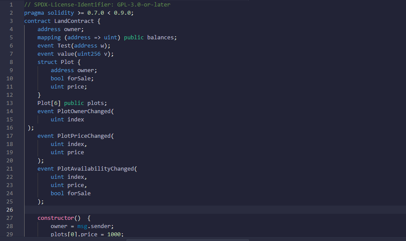Click line number 1 in the gutter
Screen dimensions: 406x241
[x=11, y=5]
